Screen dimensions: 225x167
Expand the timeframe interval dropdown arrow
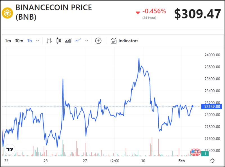tap(37, 41)
